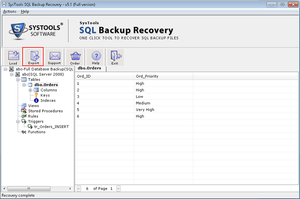Image resolution: width=300 pixels, height=199 pixels.
Task: Select tr_Orders_INSERT trigger
Action: pyautogui.click(x=51, y=127)
